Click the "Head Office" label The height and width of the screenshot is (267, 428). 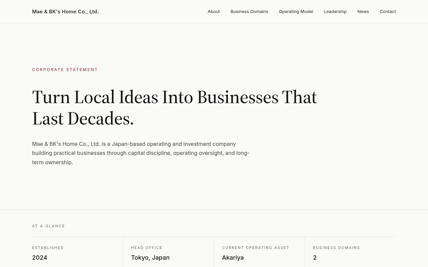146,248
